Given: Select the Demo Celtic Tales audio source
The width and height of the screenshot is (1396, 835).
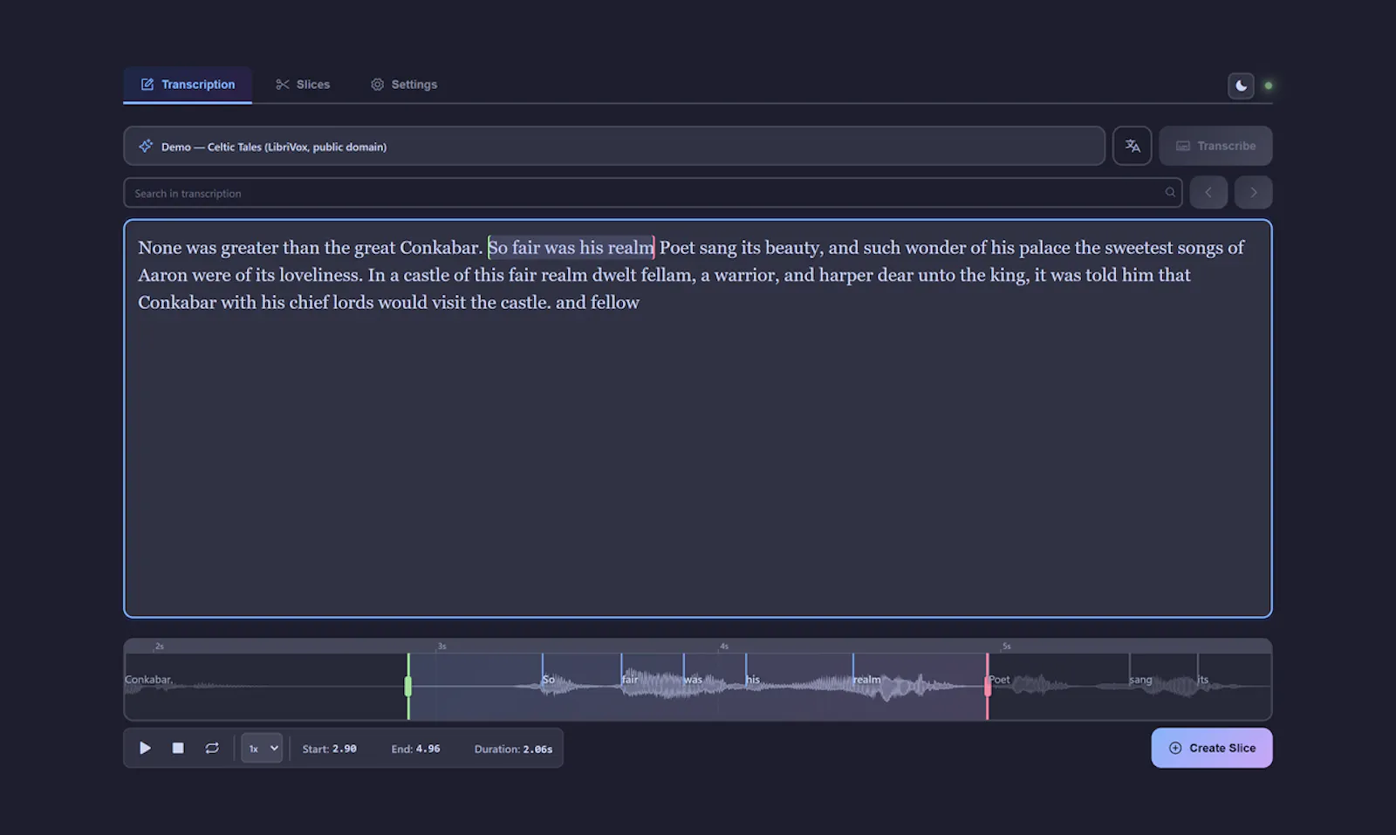Looking at the screenshot, I should 614,147.
